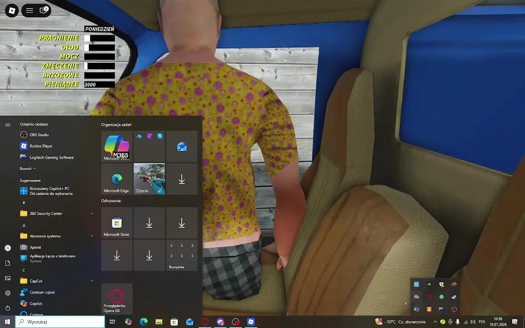Open Task View on the taskbar
This screenshot has width=525, height=328.
pos(113,322)
